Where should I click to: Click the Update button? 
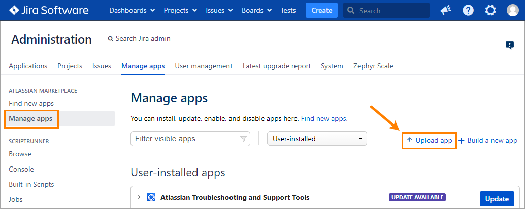point(497,199)
